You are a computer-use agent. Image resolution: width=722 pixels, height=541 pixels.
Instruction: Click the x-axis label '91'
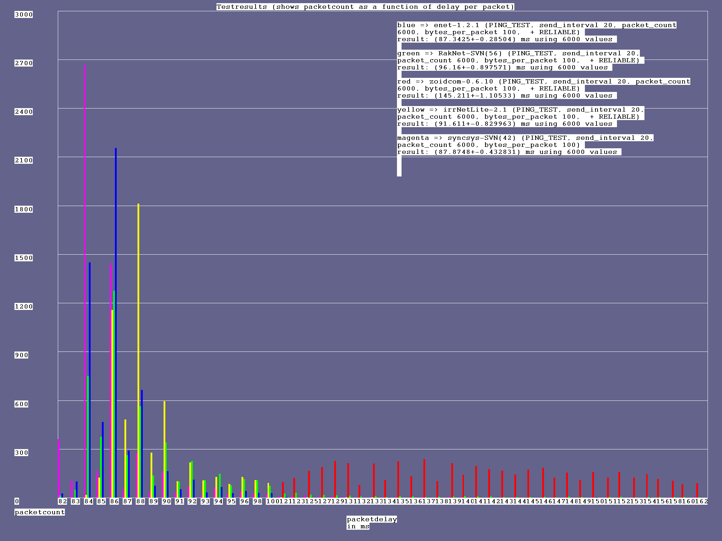click(179, 501)
